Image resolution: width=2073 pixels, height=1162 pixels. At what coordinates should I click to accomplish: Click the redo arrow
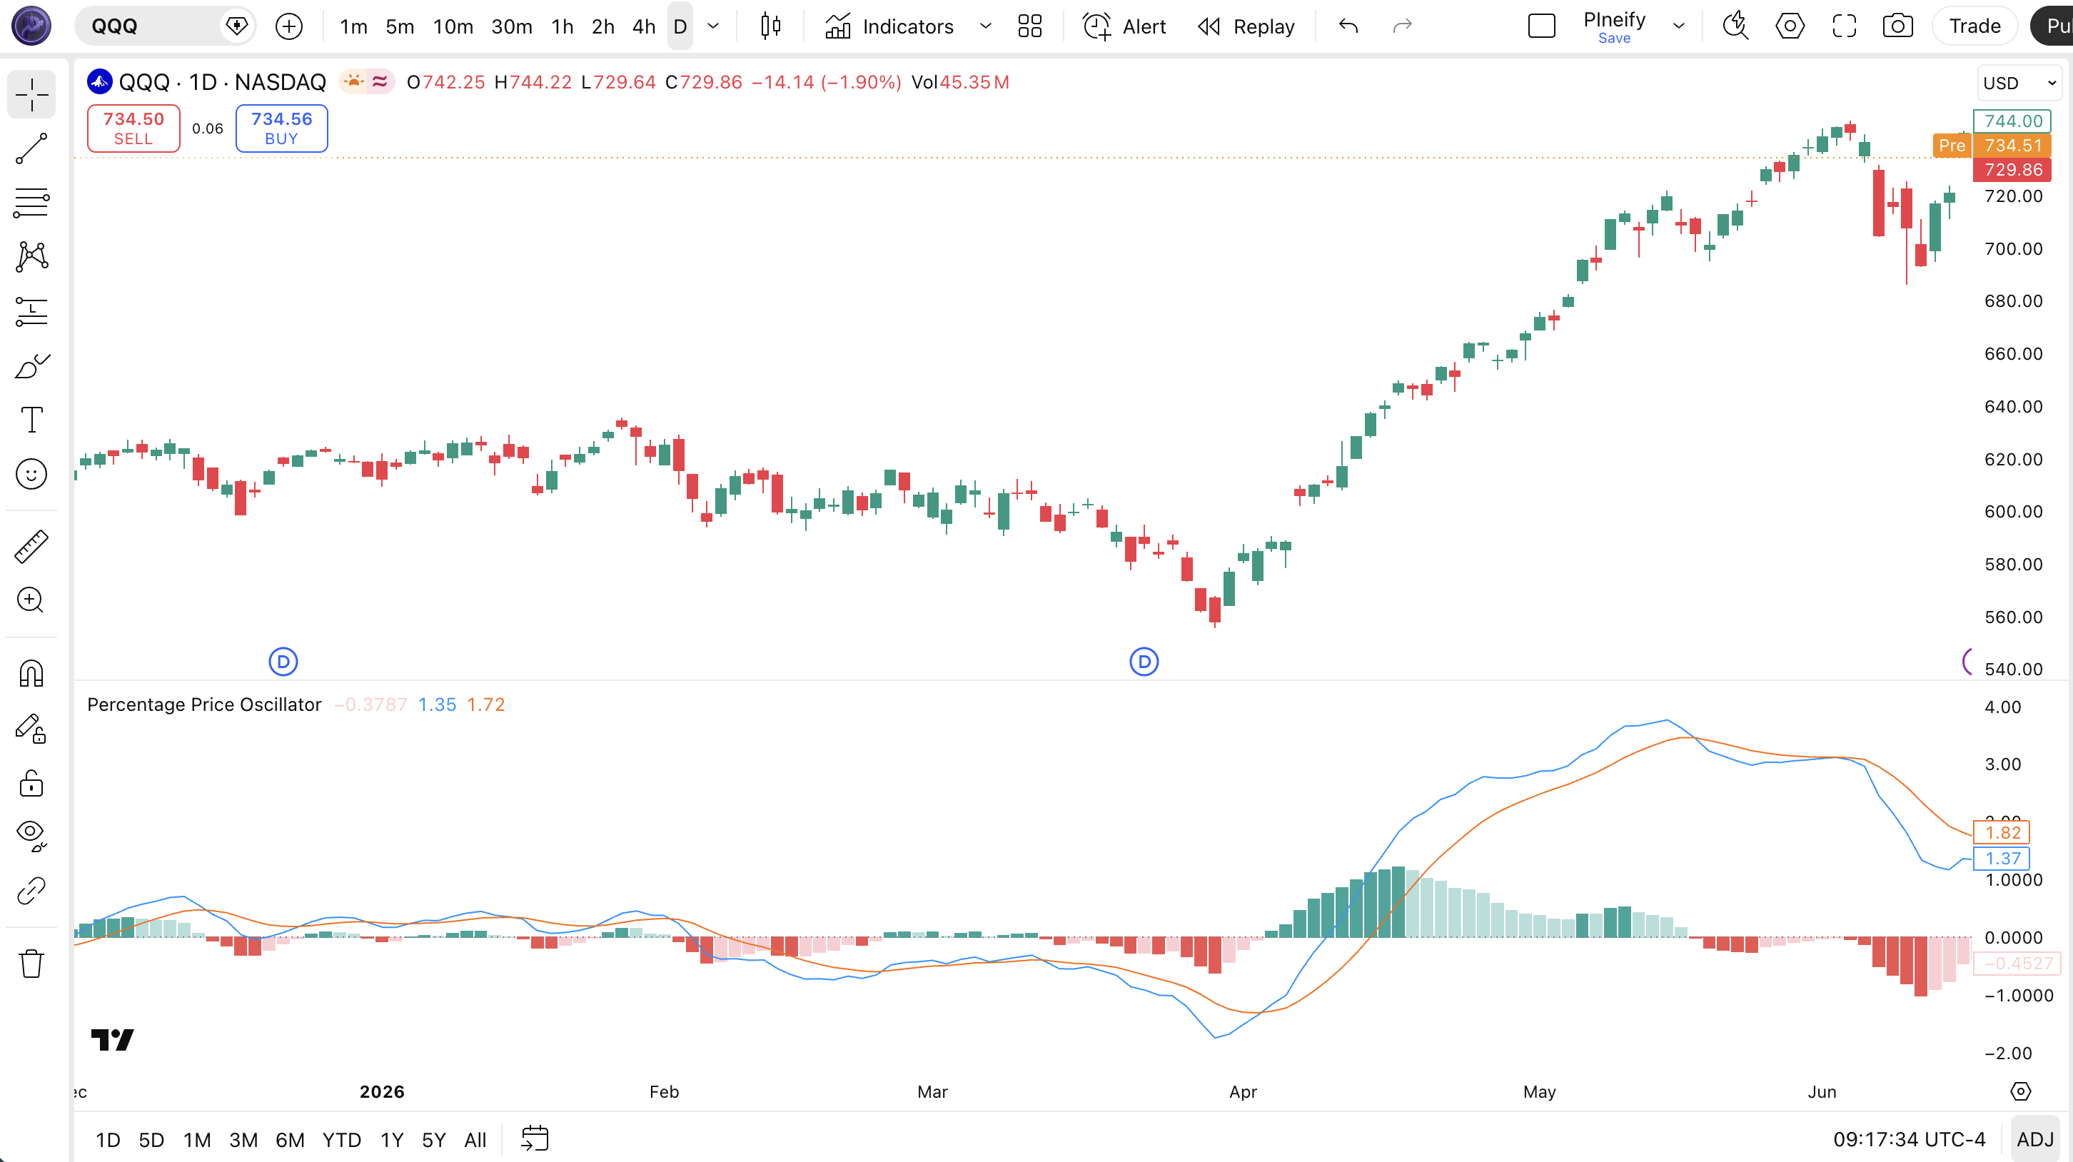[x=1402, y=26]
